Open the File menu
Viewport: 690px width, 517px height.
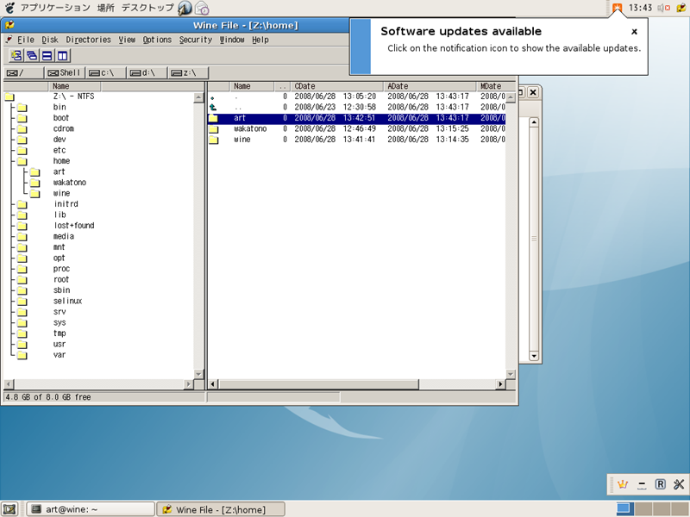tap(26, 40)
